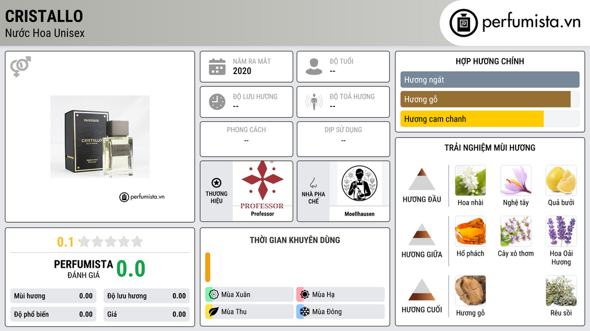
Task: Click the Hương đầu pyramid icon
Action: [x=422, y=179]
